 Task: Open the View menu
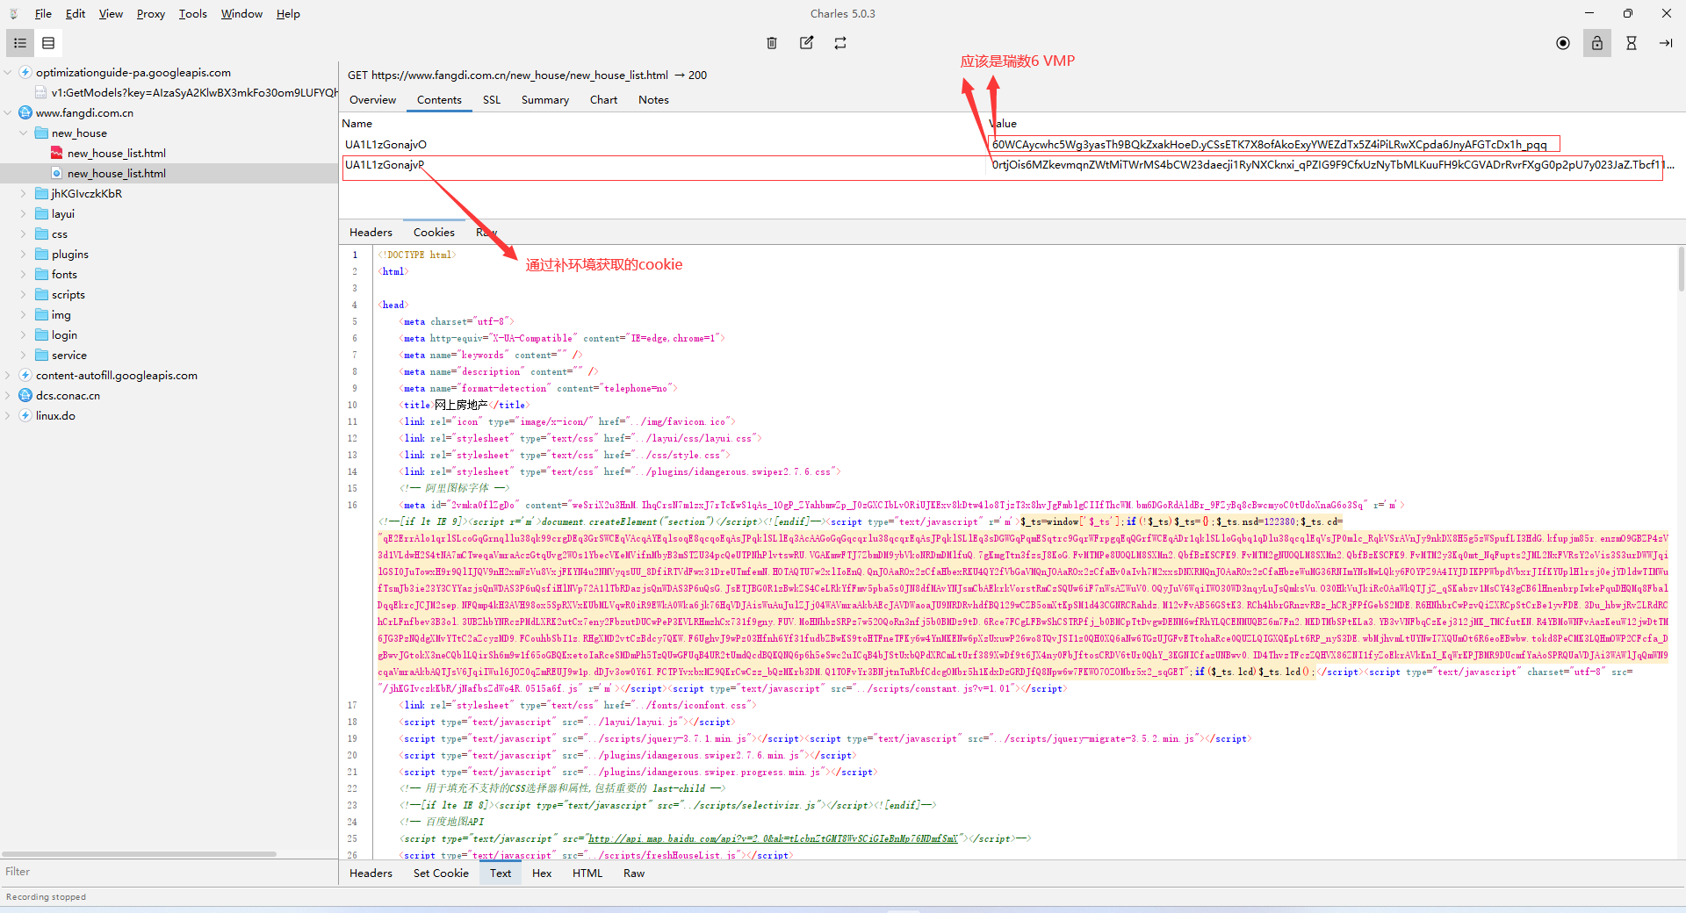pyautogui.click(x=111, y=13)
